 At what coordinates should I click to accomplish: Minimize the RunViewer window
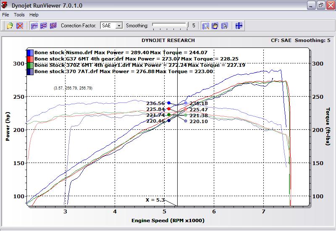point(311,5)
